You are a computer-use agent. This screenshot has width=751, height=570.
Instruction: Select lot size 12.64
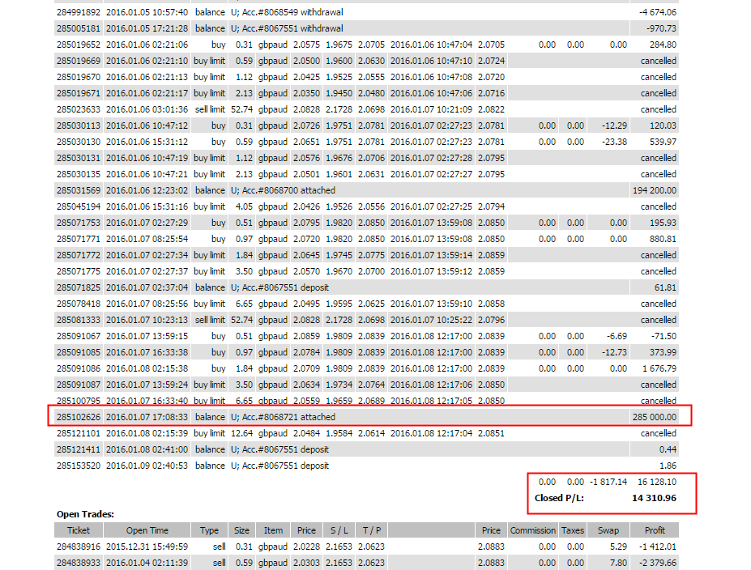click(x=242, y=434)
